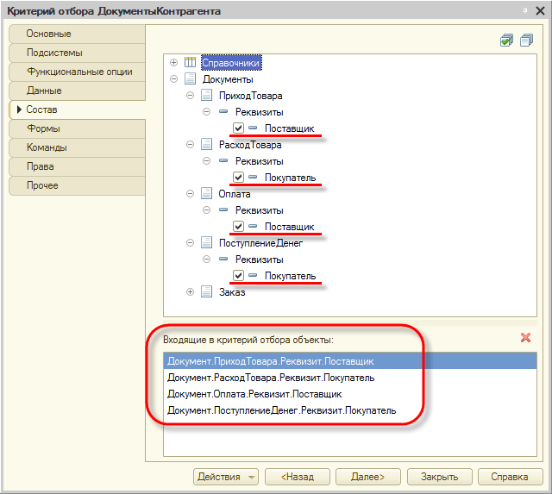Collapse Реквизиты under ПриходТовара
The width and height of the screenshot is (552, 494).
(207, 112)
